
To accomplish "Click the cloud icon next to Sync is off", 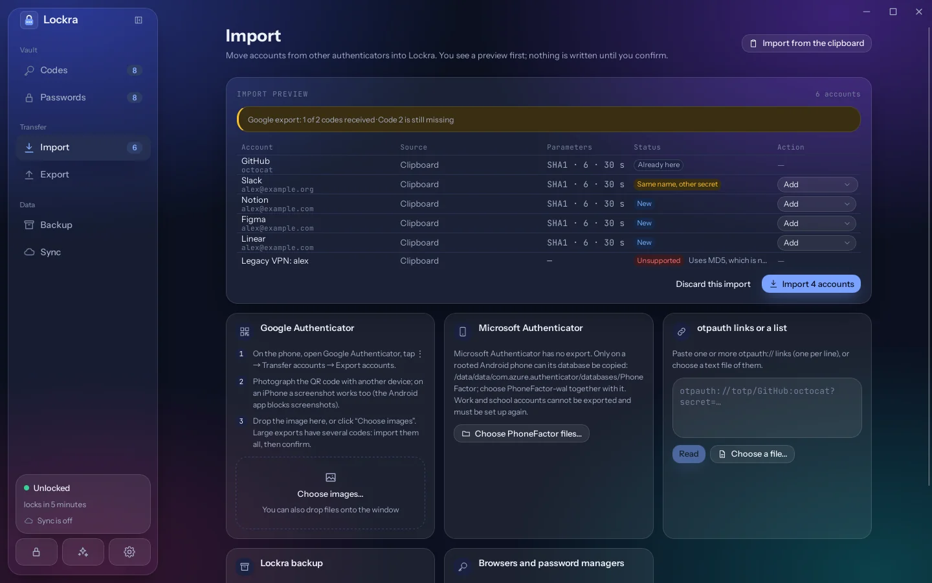I will point(28,521).
